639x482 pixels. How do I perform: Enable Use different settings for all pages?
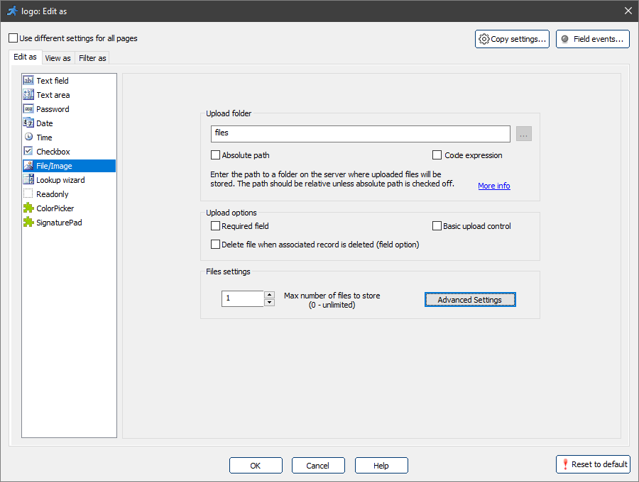[x=13, y=38]
